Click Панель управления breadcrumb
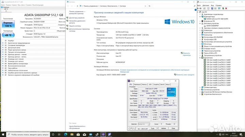This screenshot has width=245, height=137. point(91,6)
